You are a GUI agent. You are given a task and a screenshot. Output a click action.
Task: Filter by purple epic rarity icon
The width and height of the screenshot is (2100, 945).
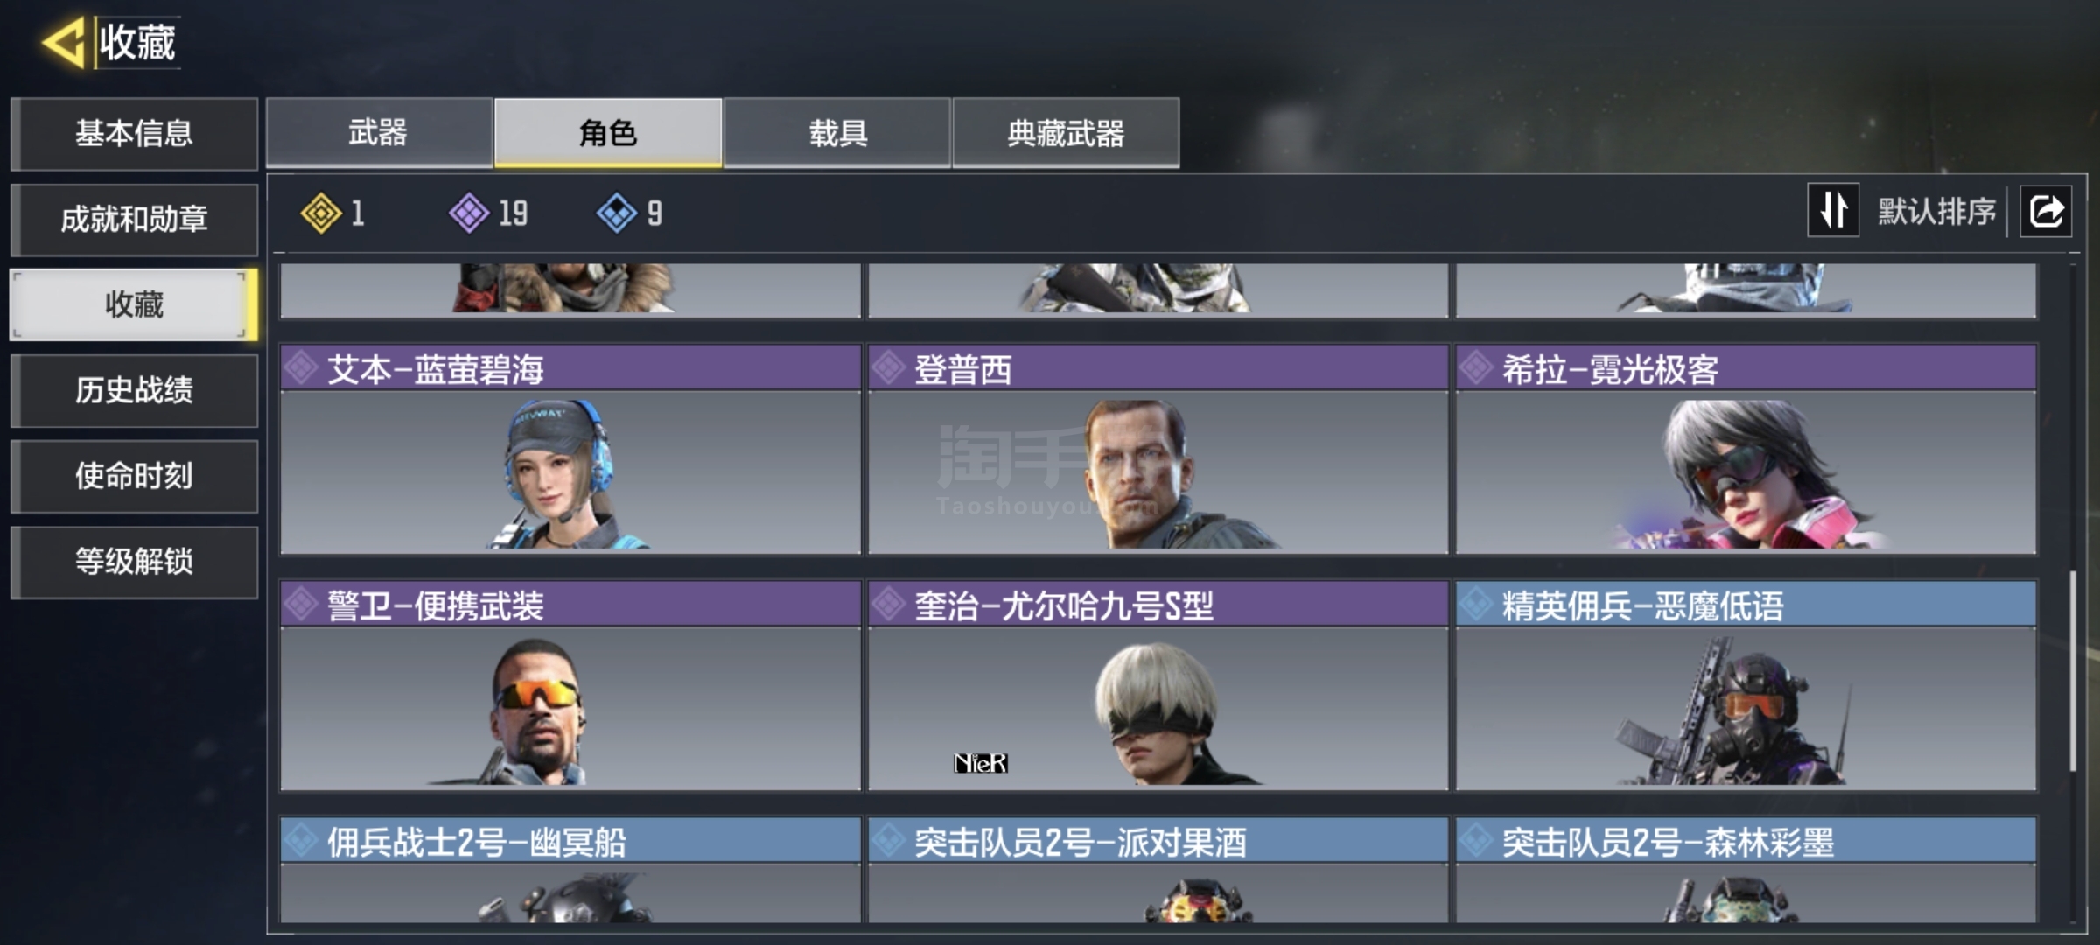[470, 213]
